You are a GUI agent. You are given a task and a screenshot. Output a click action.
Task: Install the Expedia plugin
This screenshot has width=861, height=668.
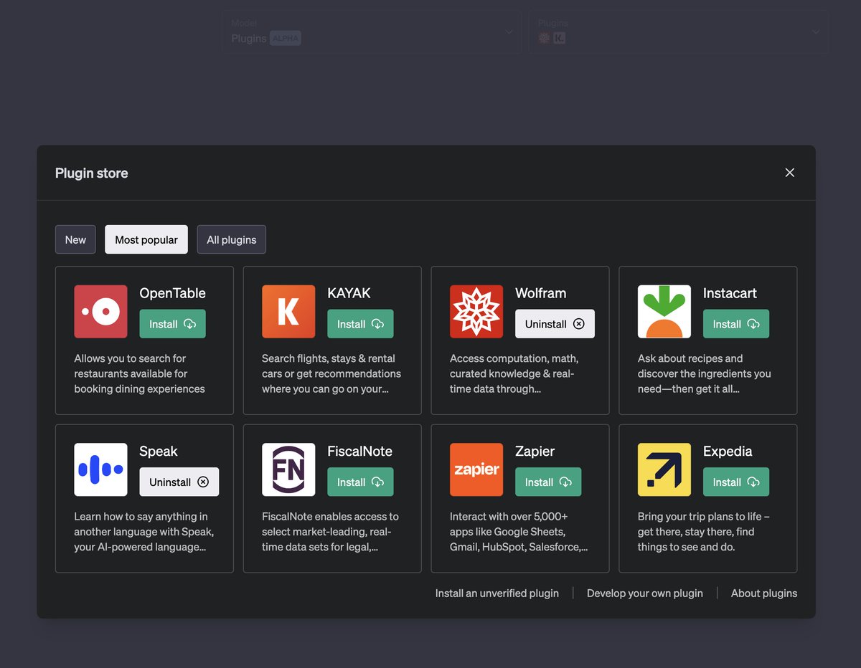click(x=736, y=482)
